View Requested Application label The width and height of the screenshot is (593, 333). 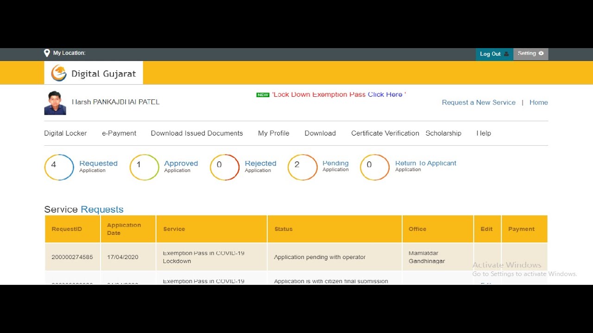pos(98,166)
